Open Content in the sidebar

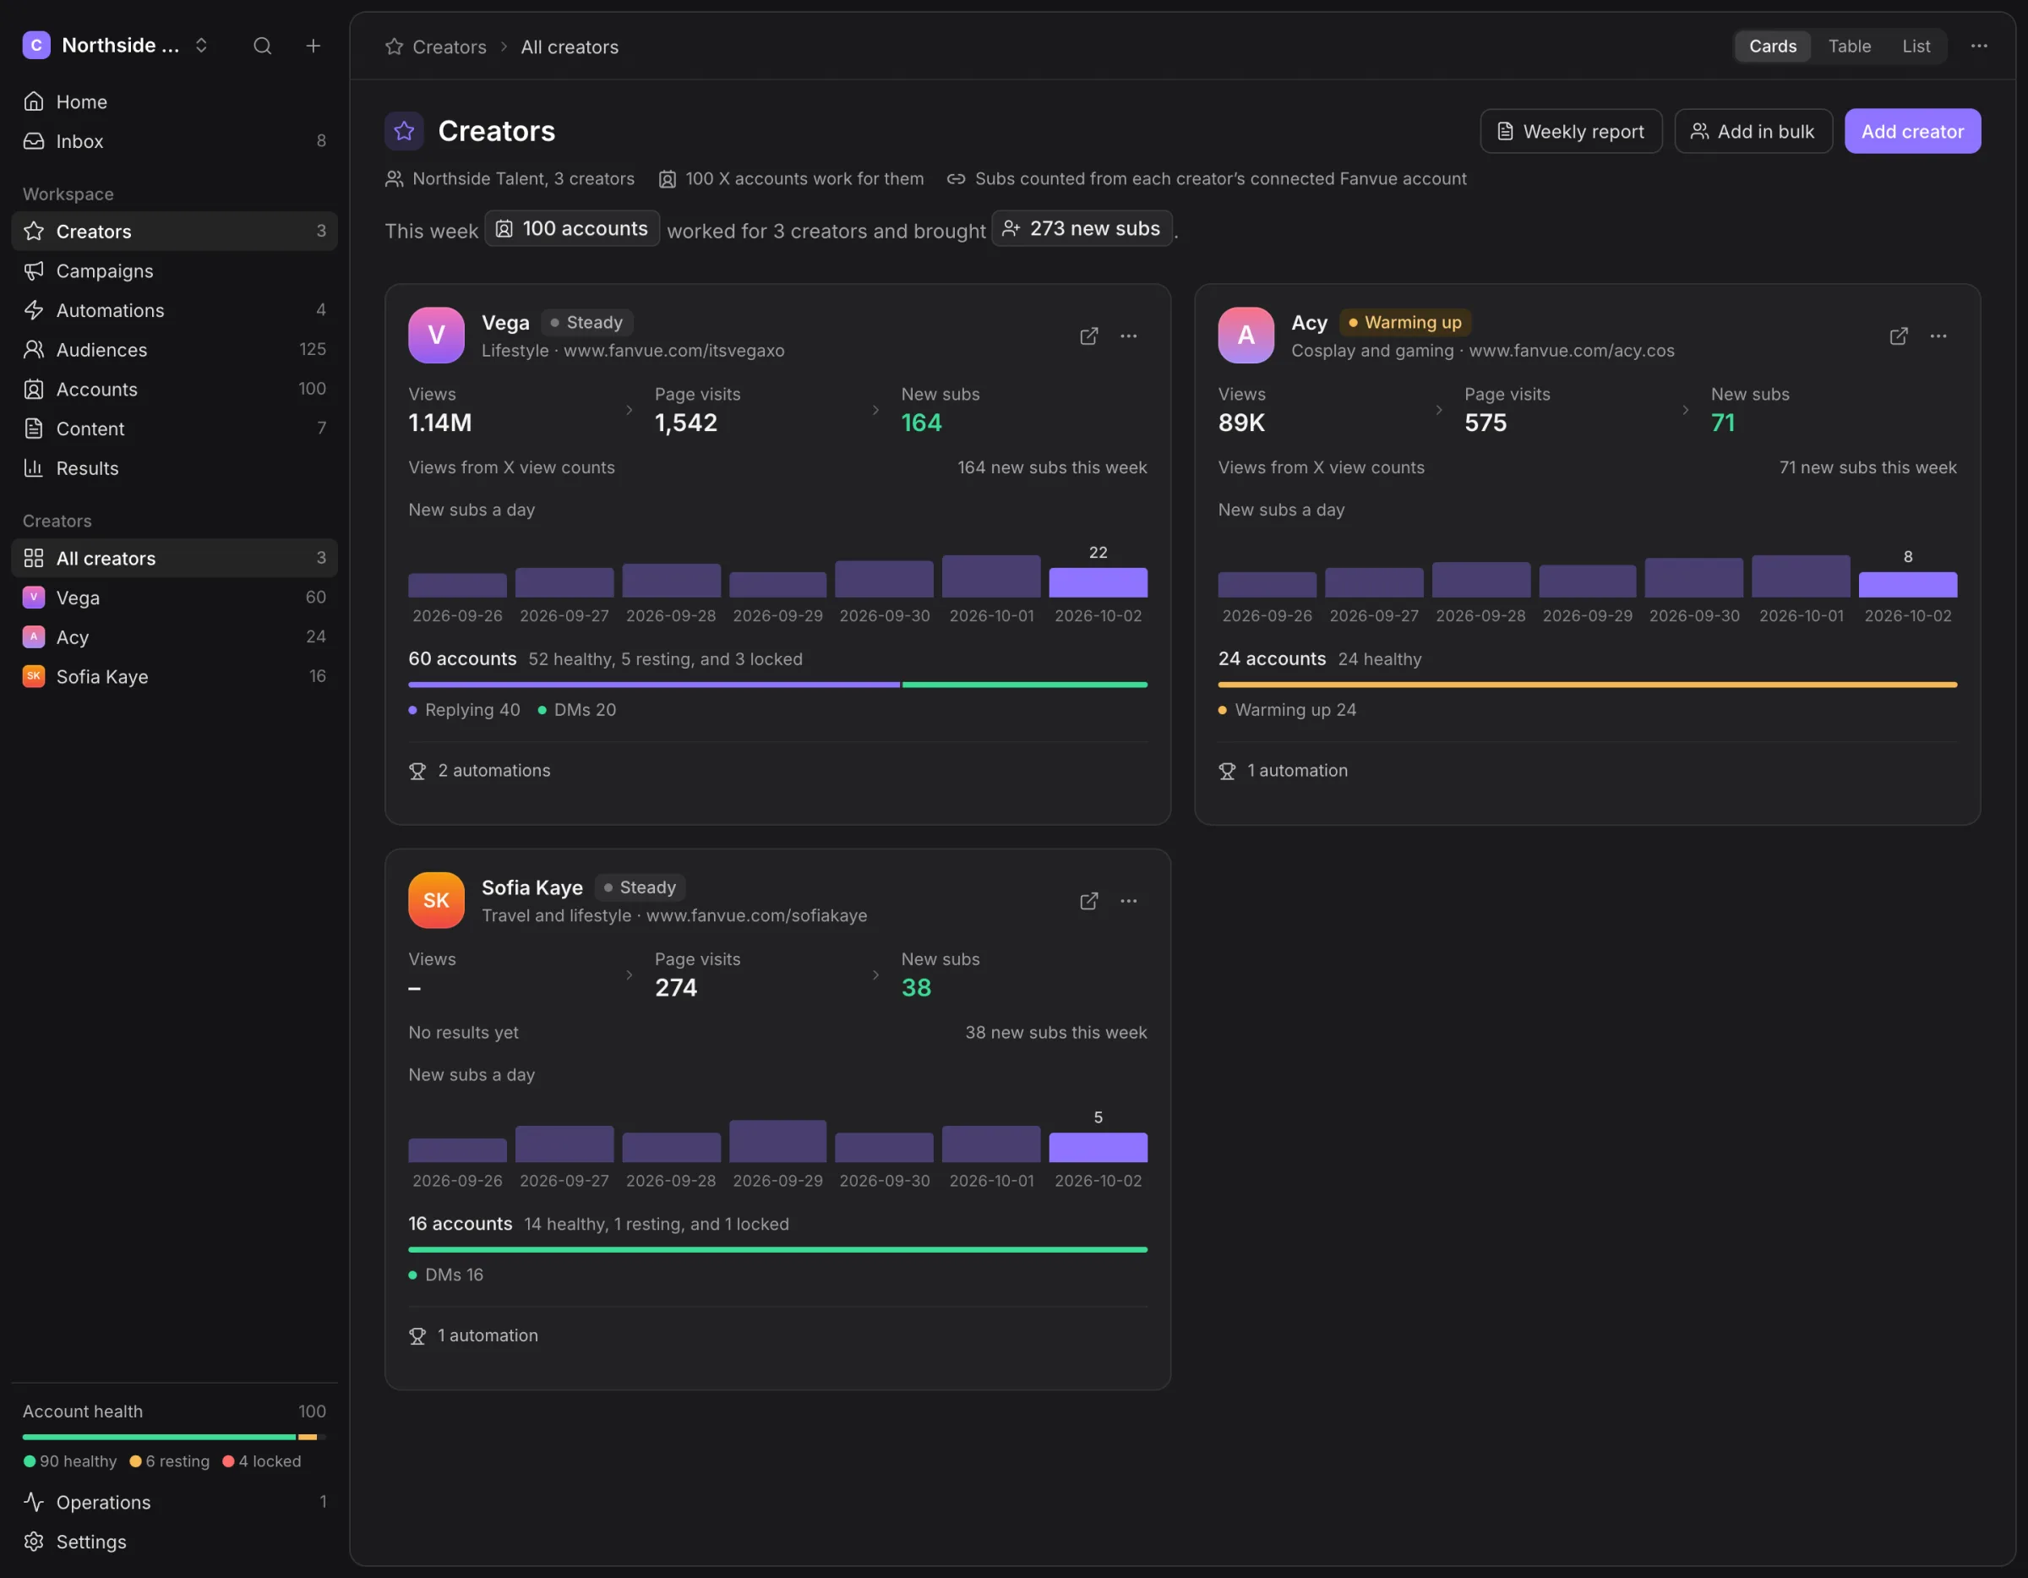pos(175,429)
